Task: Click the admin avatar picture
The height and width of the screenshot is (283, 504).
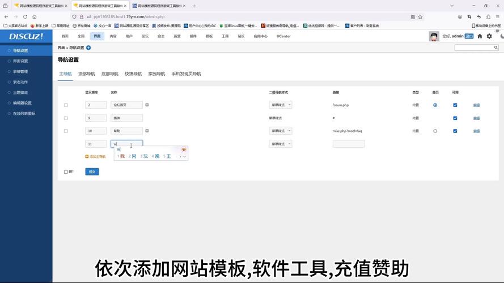Action: (434, 36)
